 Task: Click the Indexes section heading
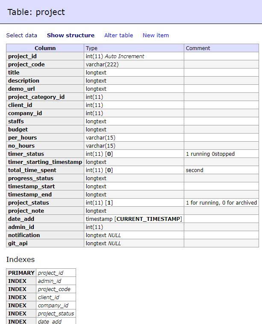point(21,259)
